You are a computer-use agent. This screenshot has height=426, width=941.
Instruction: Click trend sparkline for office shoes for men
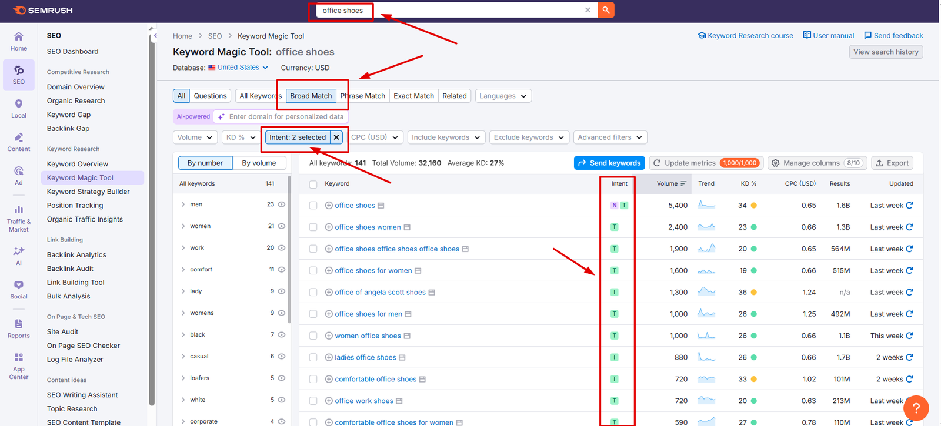[706, 314]
